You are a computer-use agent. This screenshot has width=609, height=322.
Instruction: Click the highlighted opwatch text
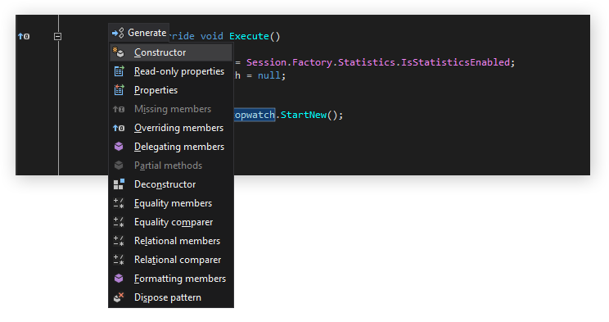[255, 115]
